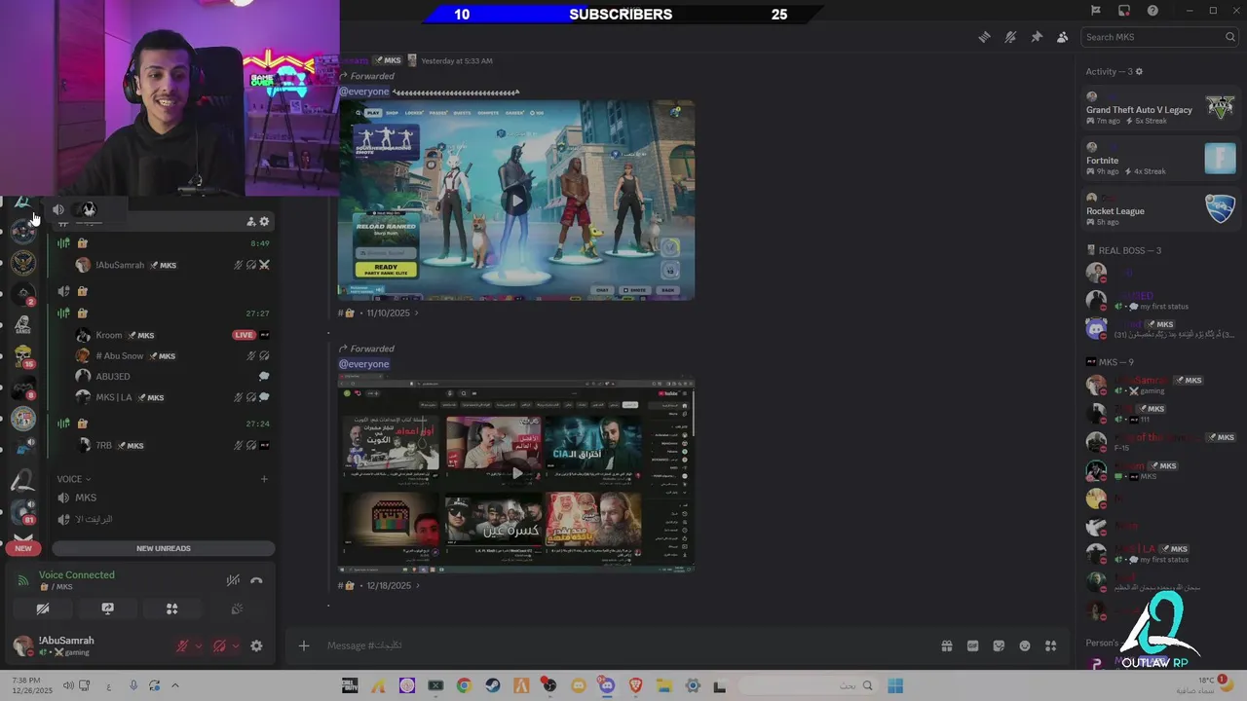Viewport: 1247px width, 701px height.
Task: Open the Threads icon in channel header
Action: (x=984, y=37)
